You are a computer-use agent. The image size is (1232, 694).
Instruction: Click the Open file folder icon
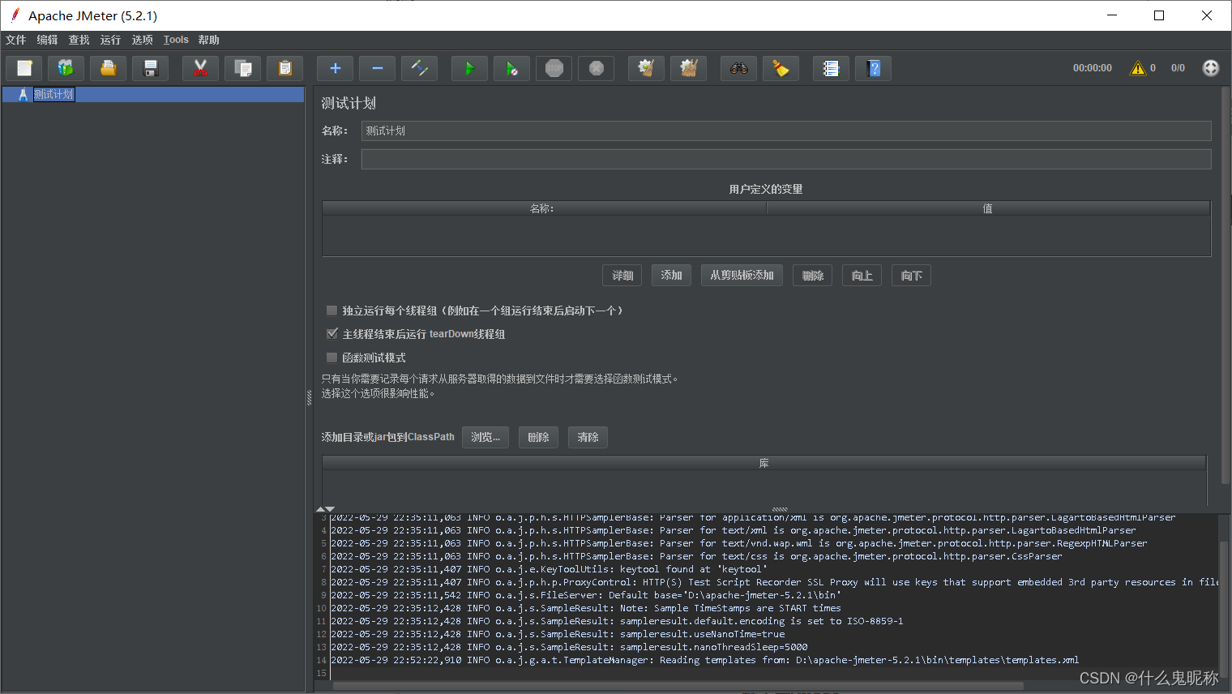tap(108, 69)
